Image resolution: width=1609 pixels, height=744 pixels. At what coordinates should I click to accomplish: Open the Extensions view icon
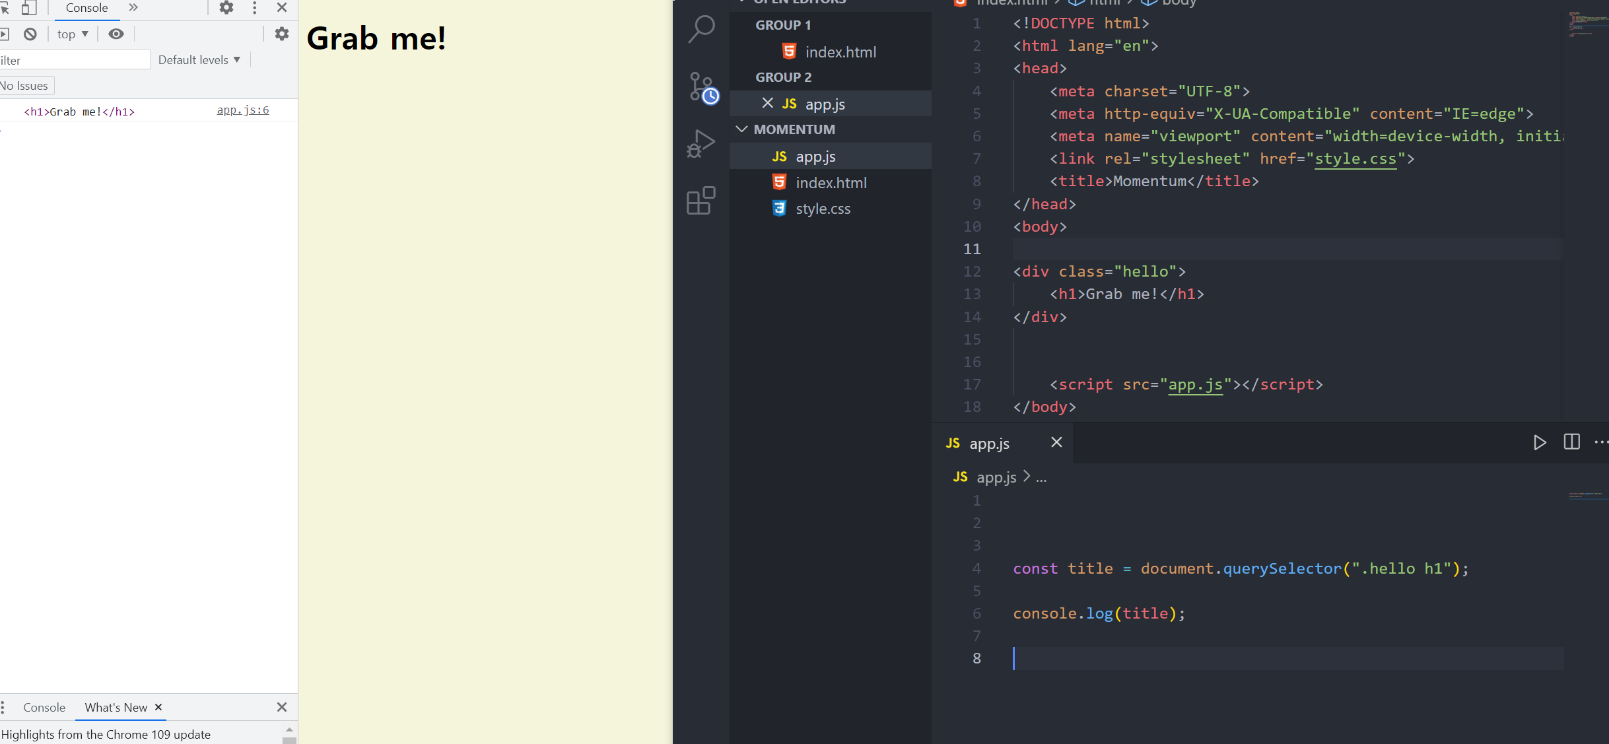click(x=701, y=200)
